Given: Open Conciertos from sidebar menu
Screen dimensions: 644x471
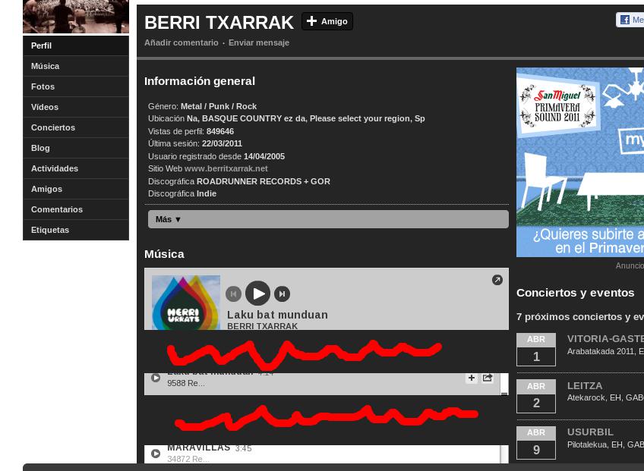Looking at the screenshot, I should point(53,127).
